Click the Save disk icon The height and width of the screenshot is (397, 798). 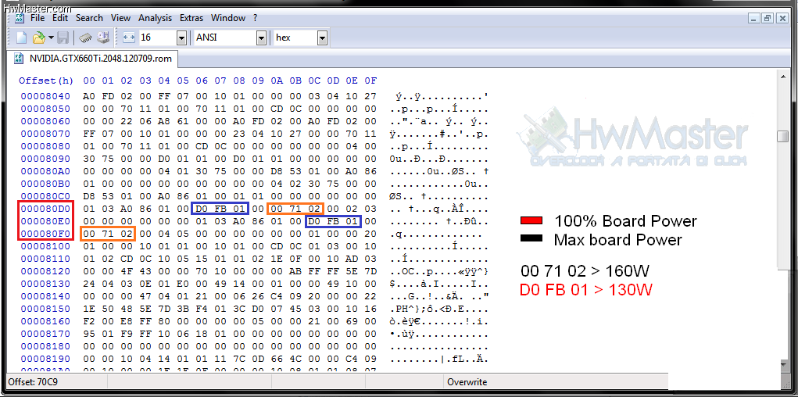pyautogui.click(x=63, y=38)
